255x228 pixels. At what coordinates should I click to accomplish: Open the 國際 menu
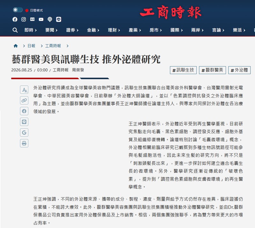pos(177,30)
